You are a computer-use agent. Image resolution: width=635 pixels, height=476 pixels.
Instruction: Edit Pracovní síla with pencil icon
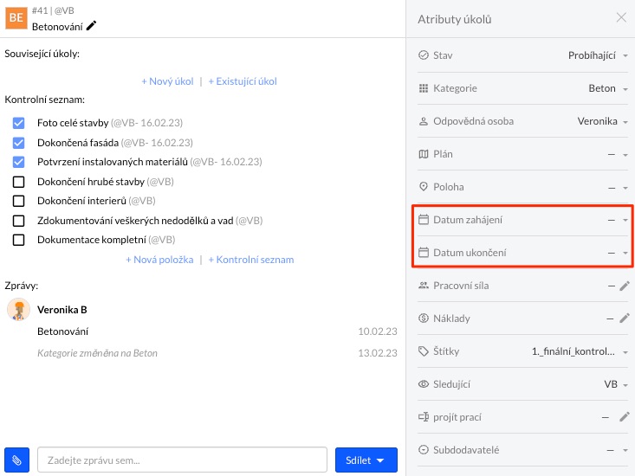[x=625, y=286]
